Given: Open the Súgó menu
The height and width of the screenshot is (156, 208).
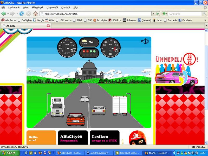Looking at the screenshot, I should 76,8.
